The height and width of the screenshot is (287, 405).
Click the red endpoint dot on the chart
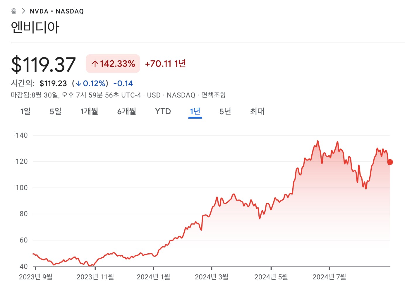pyautogui.click(x=390, y=162)
